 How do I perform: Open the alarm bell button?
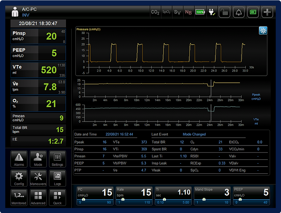pos(239,12)
